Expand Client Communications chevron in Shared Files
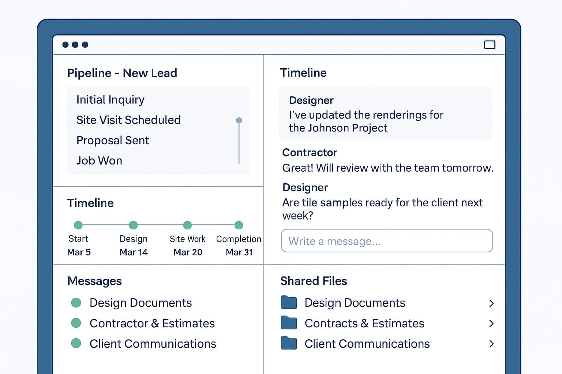Image resolution: width=562 pixels, height=374 pixels. coord(491,344)
